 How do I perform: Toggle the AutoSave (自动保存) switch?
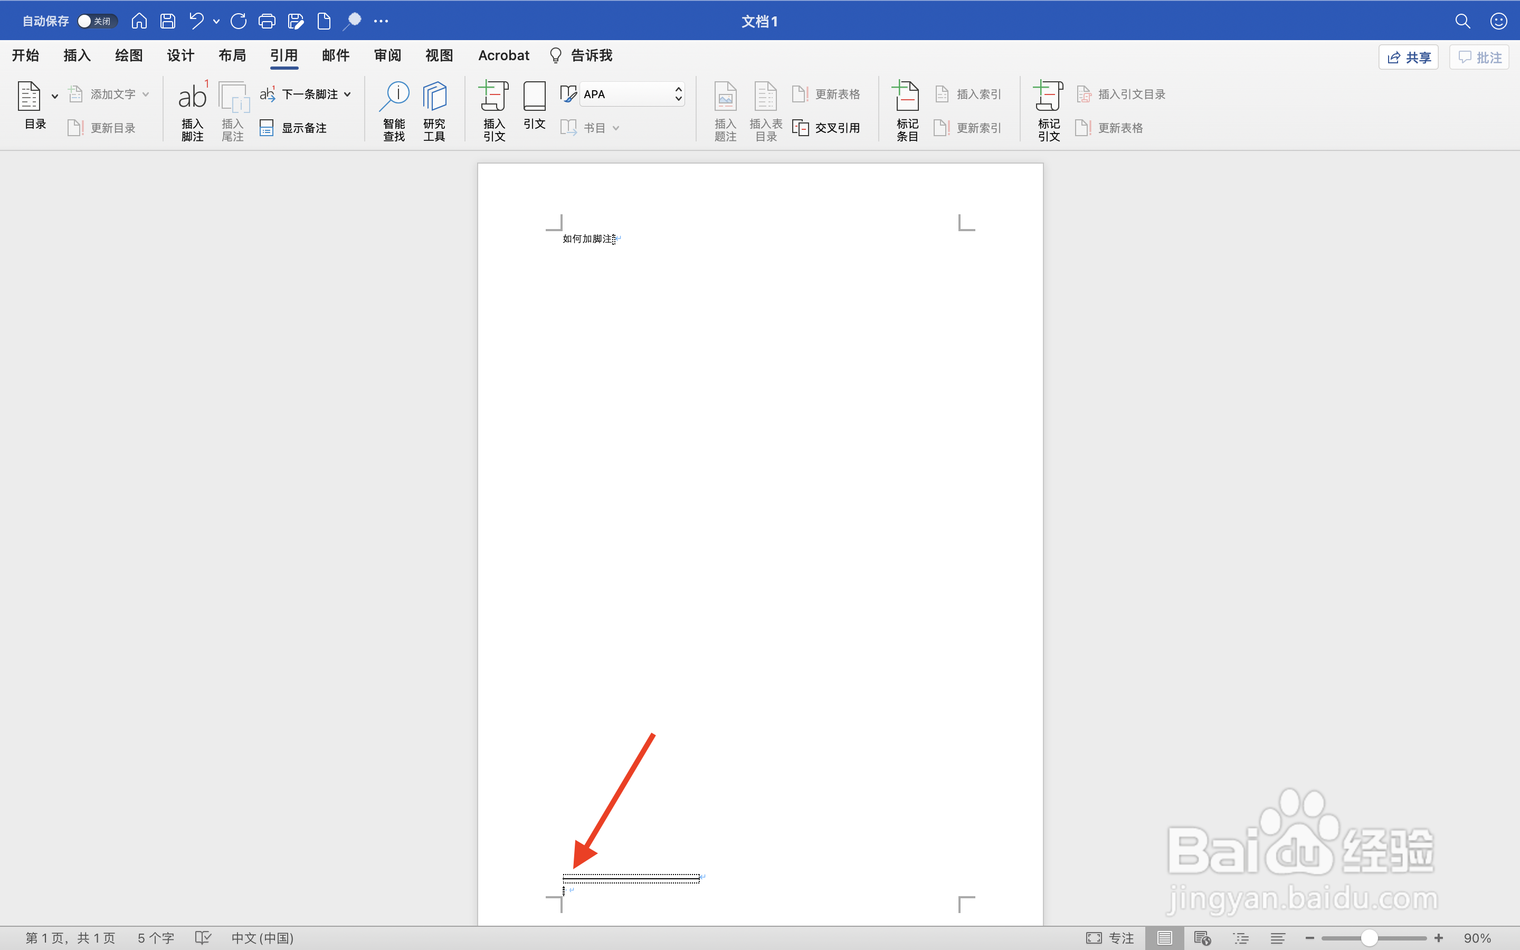pyautogui.click(x=97, y=21)
